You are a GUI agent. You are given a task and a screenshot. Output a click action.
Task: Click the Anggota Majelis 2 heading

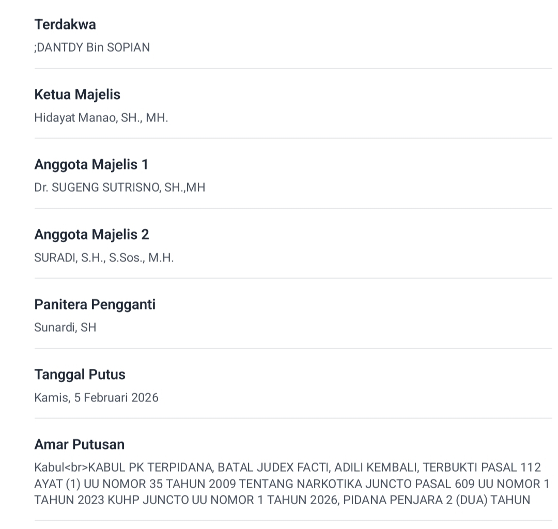point(91,235)
